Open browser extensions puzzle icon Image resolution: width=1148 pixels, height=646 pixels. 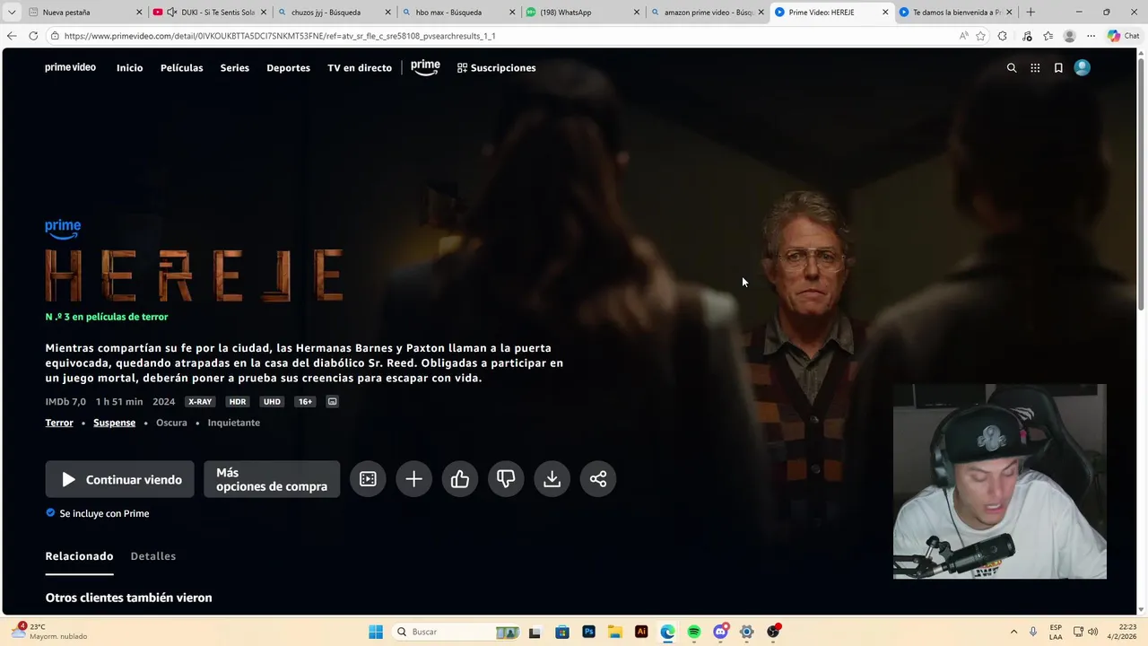(x=1003, y=36)
